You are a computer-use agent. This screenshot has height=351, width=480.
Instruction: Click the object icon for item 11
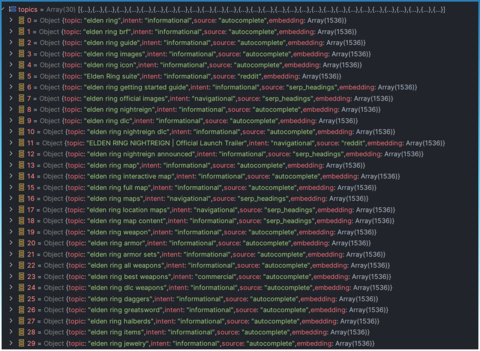[x=22, y=143]
